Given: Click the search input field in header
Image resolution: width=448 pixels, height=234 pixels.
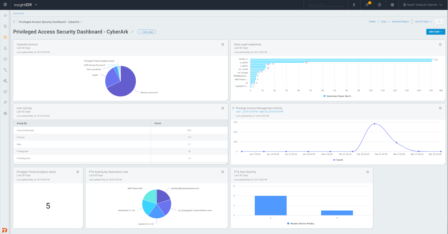Looking at the screenshot, I should (325, 5).
